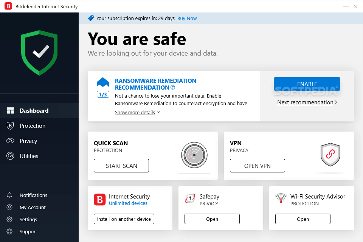Click the chevron after Show more details
Image resolution: width=363 pixels, height=242 pixels.
158,112
